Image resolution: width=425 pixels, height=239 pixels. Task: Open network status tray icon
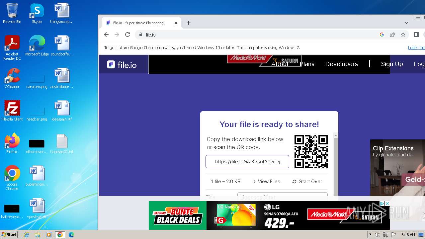385,235
